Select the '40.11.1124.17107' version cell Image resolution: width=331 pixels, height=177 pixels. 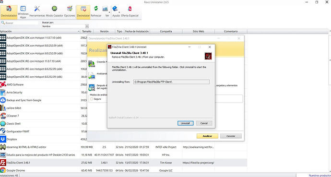click(104, 155)
